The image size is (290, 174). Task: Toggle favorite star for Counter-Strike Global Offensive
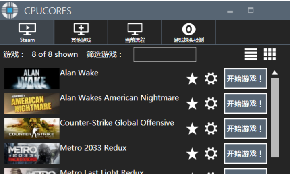pos(192,129)
